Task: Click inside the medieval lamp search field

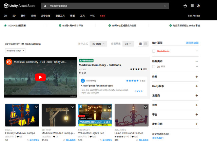Action: click(105, 6)
